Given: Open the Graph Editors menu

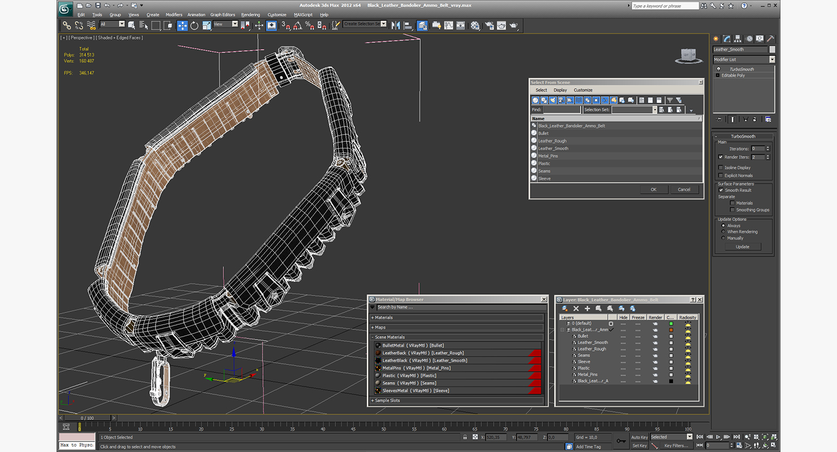Looking at the screenshot, I should 223,15.
